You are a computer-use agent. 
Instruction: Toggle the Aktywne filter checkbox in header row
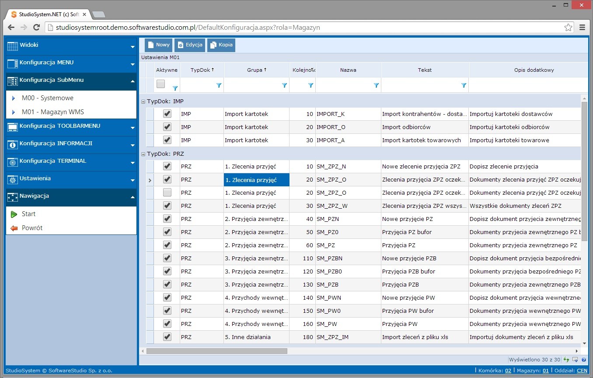[x=161, y=84]
